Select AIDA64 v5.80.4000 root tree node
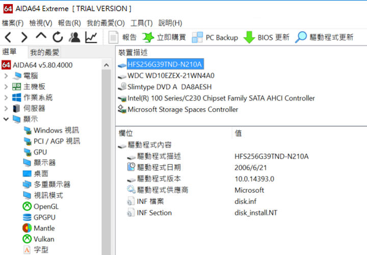Image resolution: width=367 pixels, height=255 pixels. 43,65
